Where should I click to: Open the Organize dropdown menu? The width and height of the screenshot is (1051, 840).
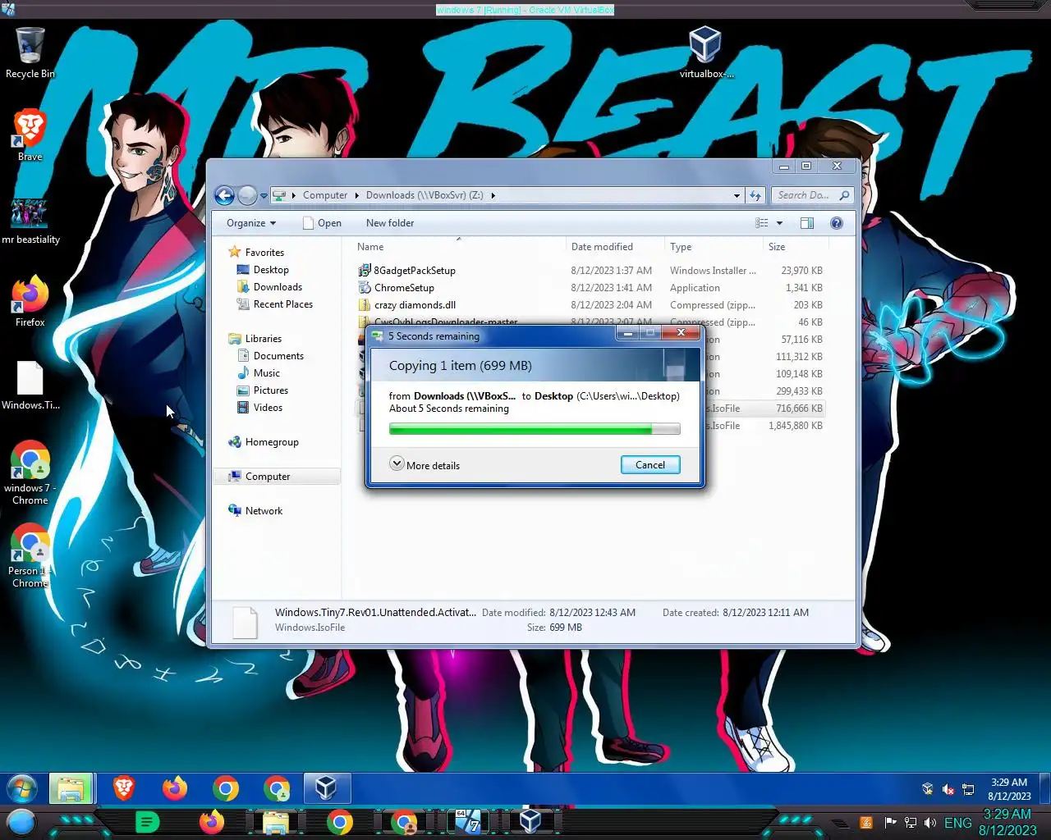coord(251,223)
